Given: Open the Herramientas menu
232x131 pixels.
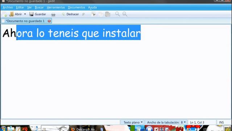Looking at the screenshot, I should [56, 7].
